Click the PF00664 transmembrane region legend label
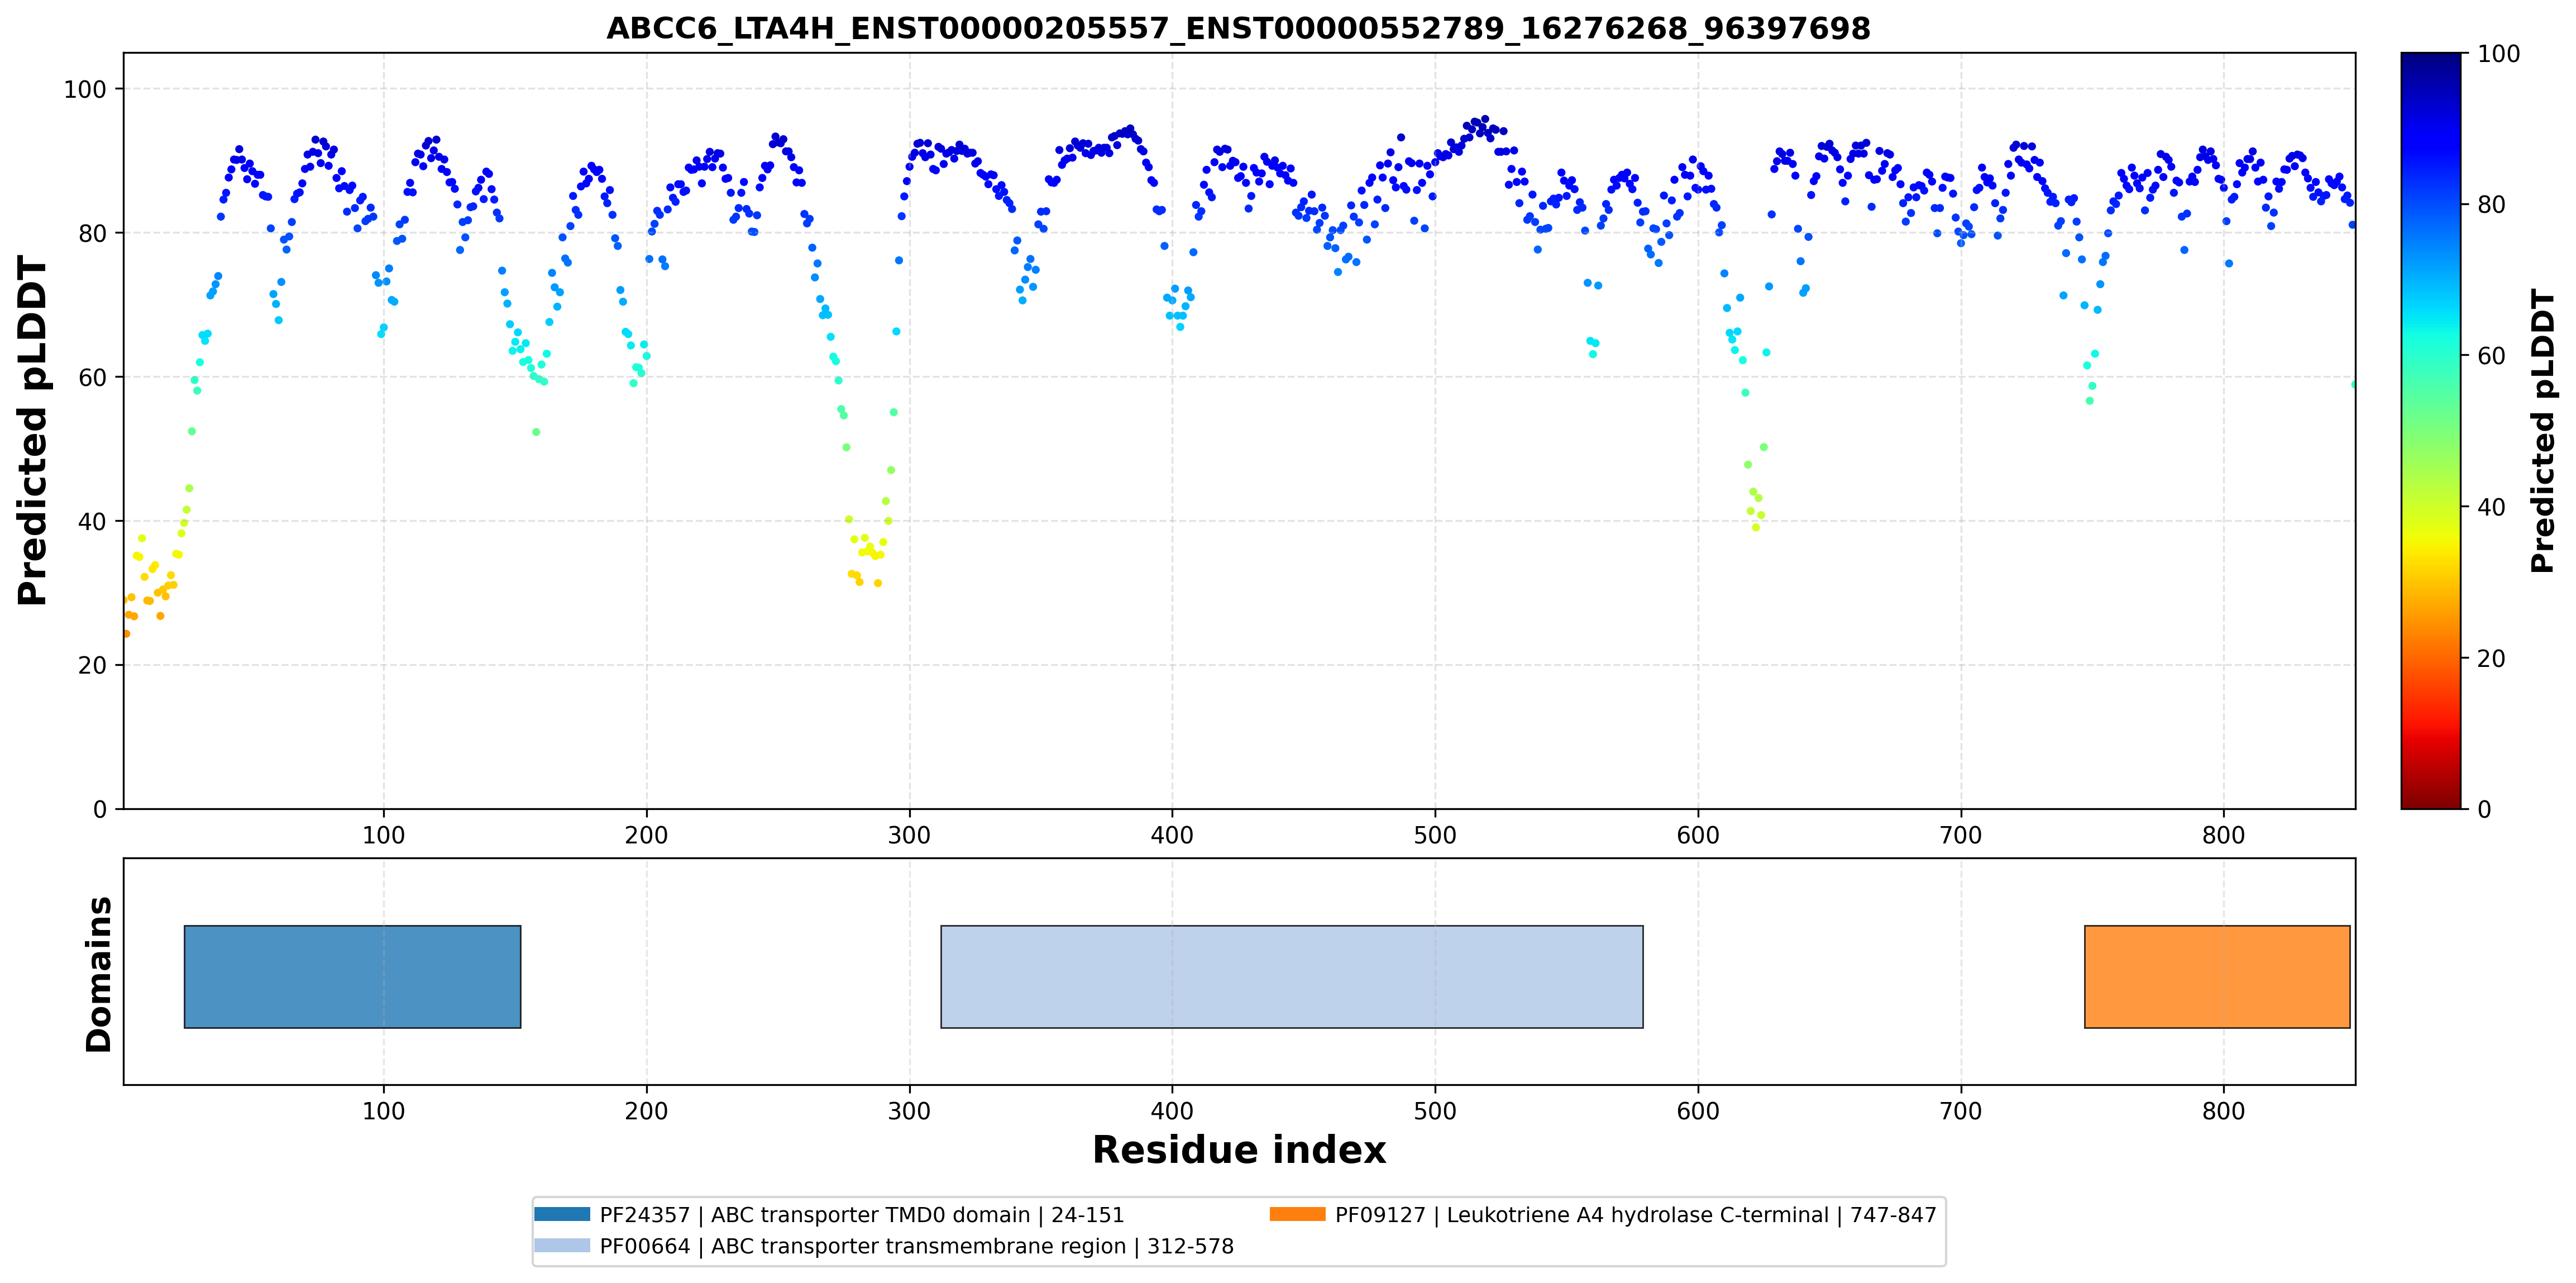Screen dimensions: 2576x1283 (916, 1245)
